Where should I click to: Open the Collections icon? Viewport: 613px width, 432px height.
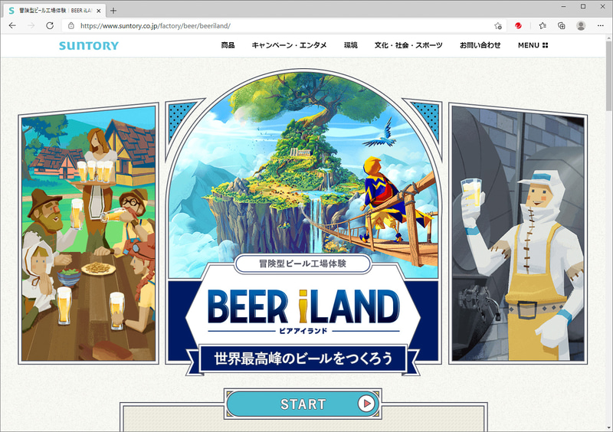tap(562, 26)
